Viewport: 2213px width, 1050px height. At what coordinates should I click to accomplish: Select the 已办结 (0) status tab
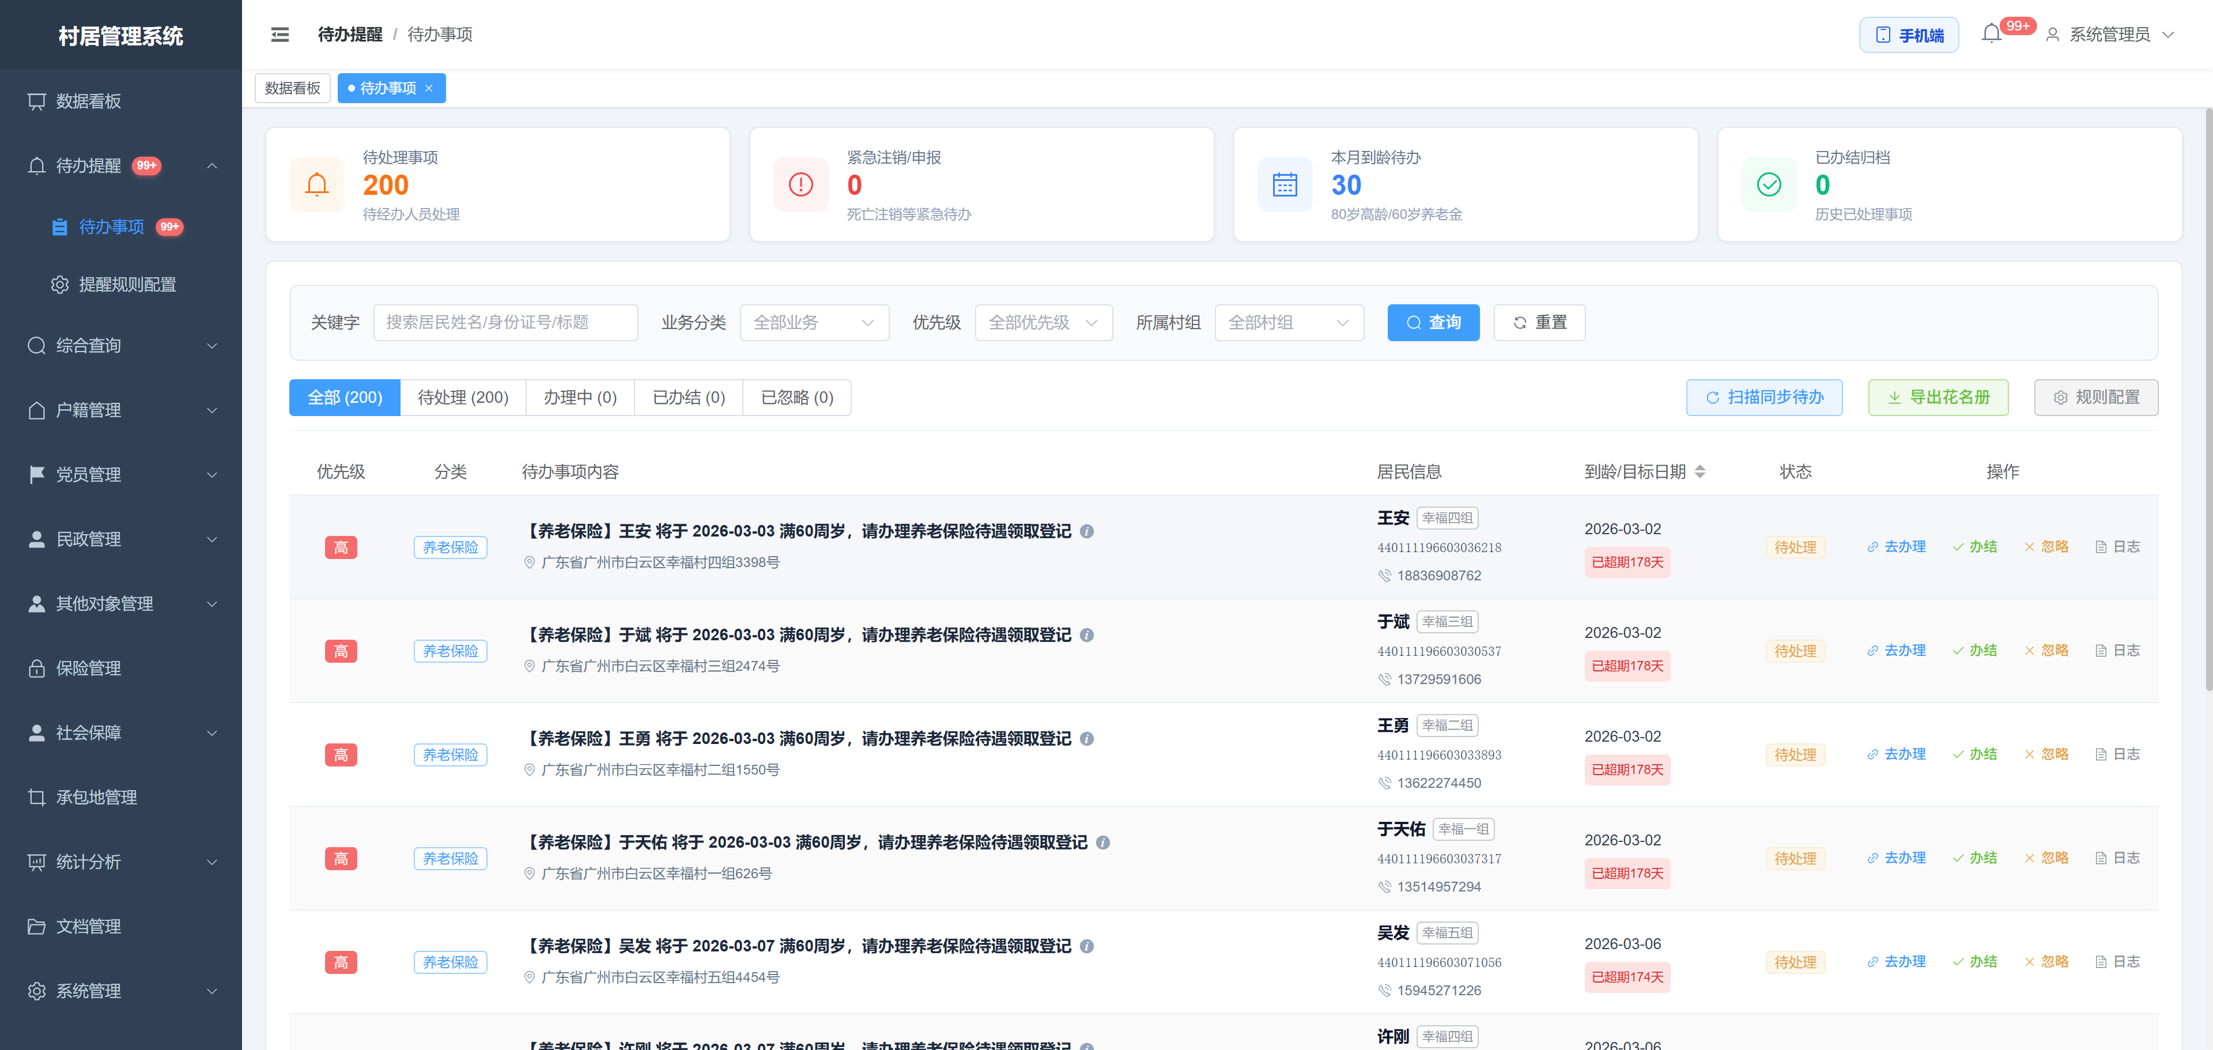[x=688, y=398]
